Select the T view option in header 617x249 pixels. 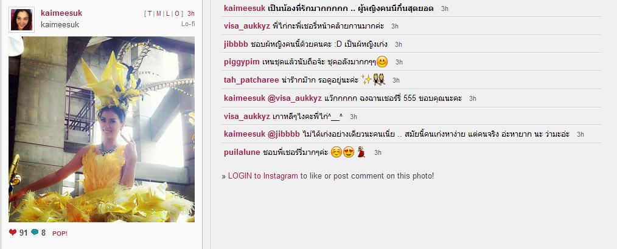coord(150,14)
